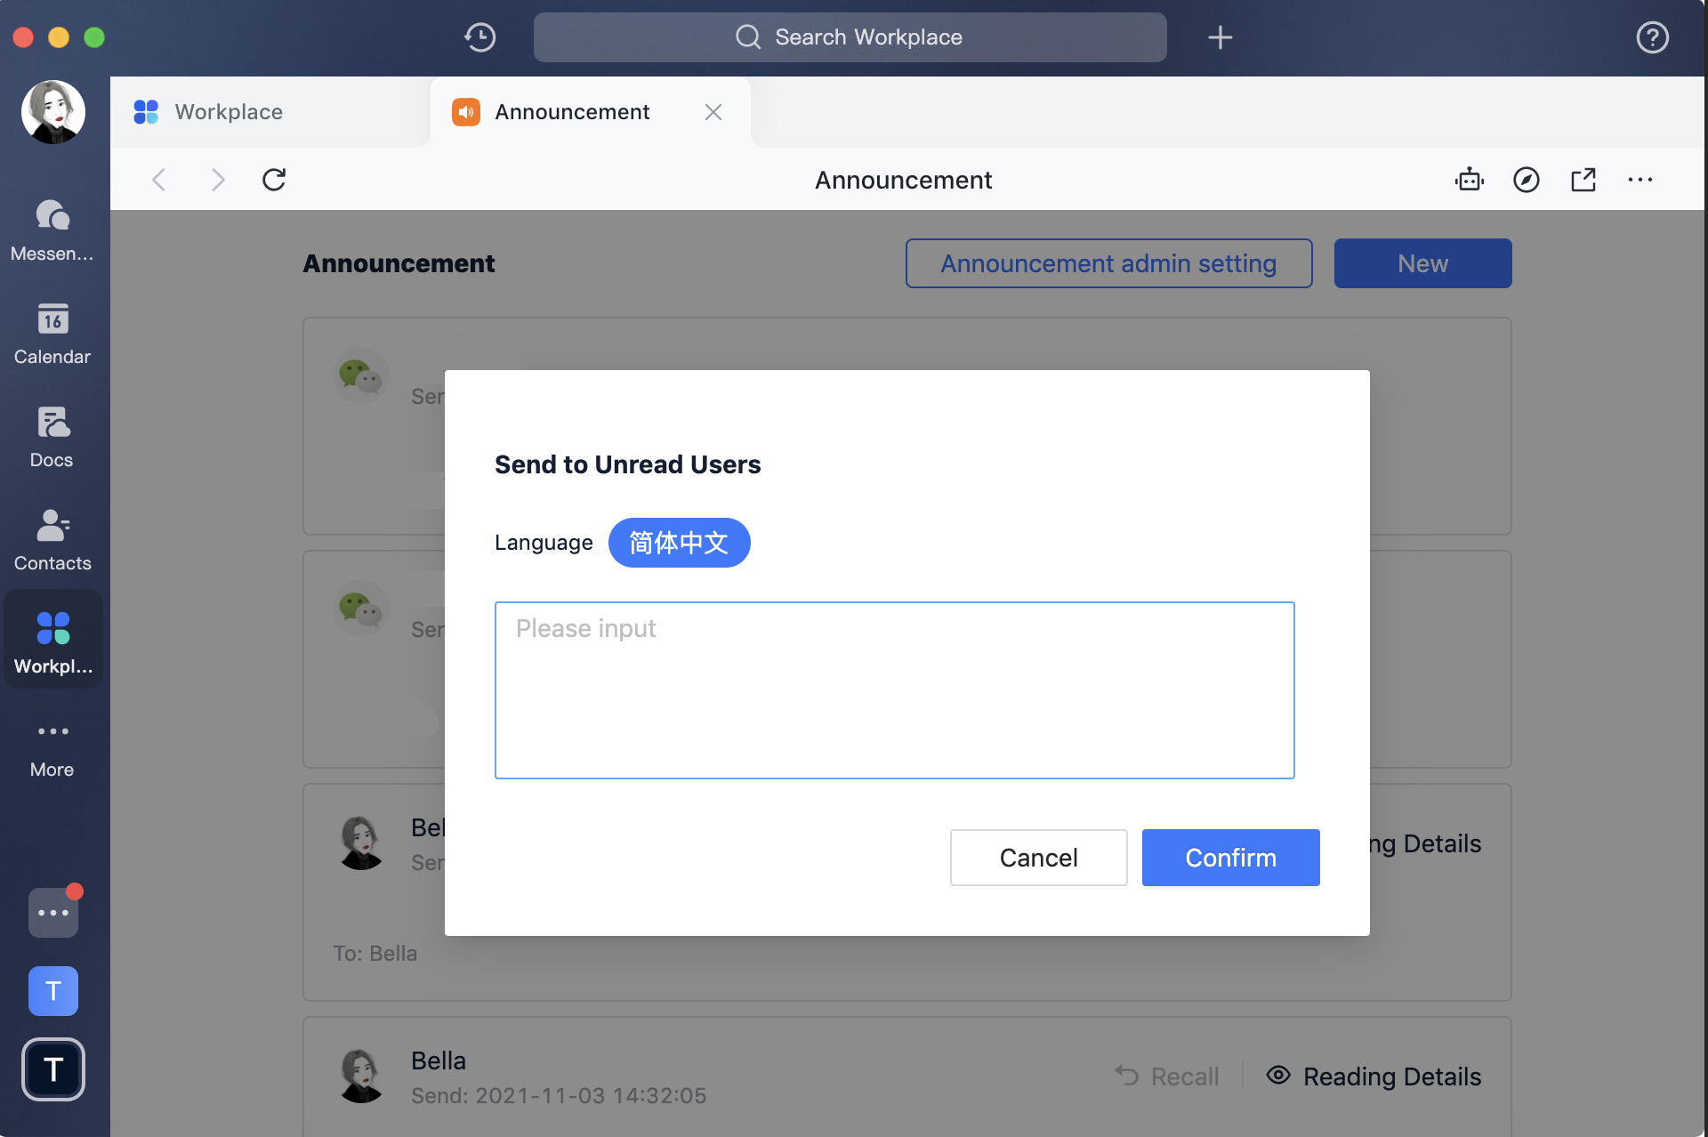
Task: Open Announcement admin setting
Action: 1108,263
